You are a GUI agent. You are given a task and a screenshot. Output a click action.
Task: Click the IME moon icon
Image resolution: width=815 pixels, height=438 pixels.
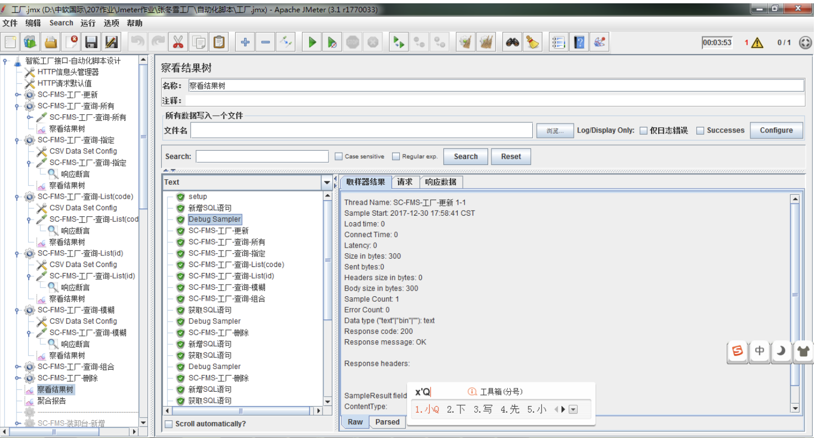click(781, 351)
